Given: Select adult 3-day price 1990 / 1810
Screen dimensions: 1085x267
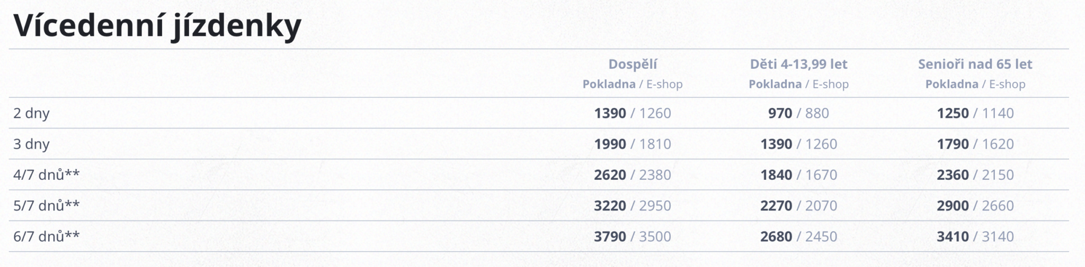Looking at the screenshot, I should click(x=632, y=144).
